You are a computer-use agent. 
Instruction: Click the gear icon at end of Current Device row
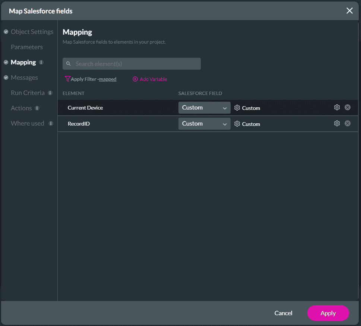pos(337,107)
